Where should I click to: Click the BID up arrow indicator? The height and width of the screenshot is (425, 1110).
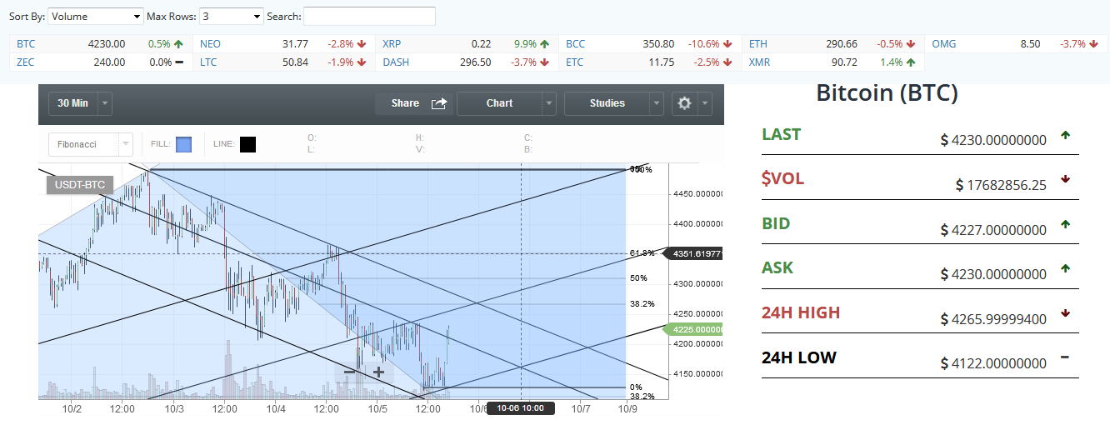(1065, 224)
